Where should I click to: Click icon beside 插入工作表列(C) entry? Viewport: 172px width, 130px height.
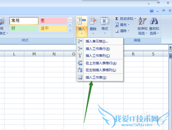[x=80, y=56]
